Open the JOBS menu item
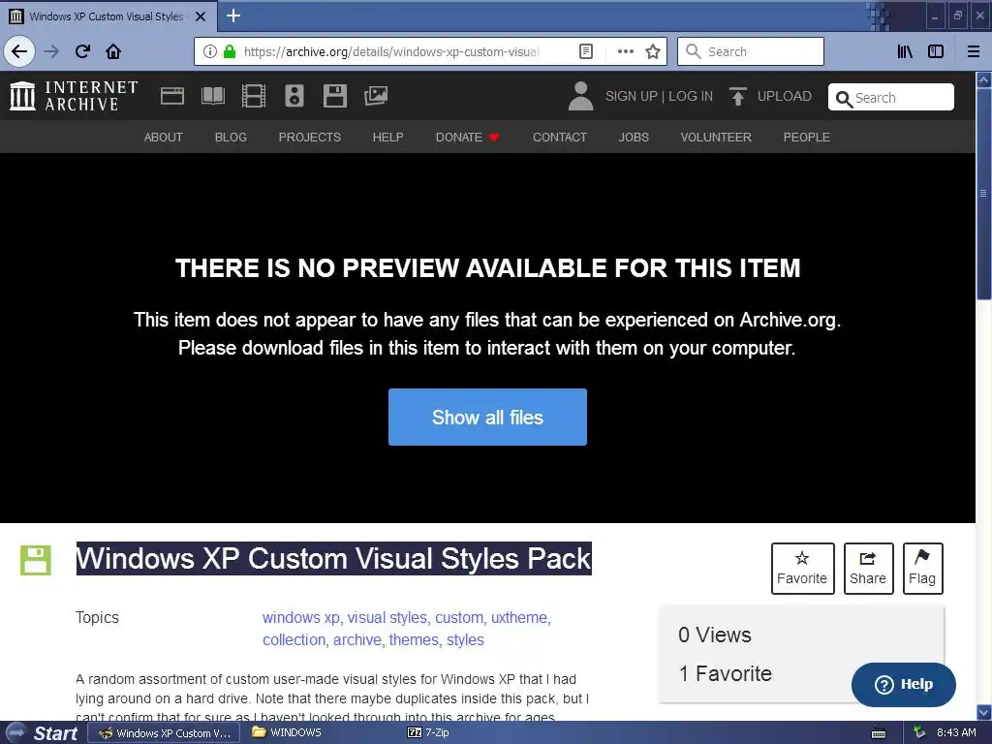Image resolution: width=992 pixels, height=744 pixels. (x=634, y=138)
